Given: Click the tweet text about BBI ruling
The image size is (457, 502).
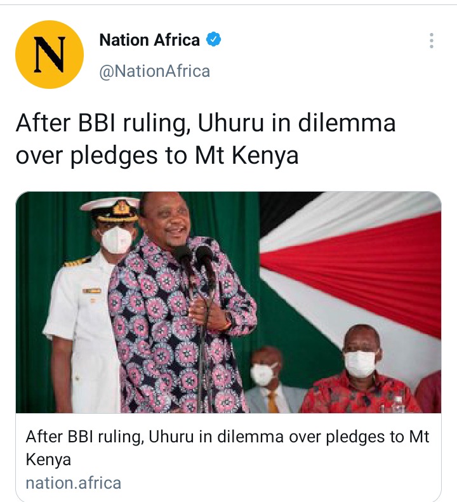Looking at the screenshot, I should tap(206, 139).
